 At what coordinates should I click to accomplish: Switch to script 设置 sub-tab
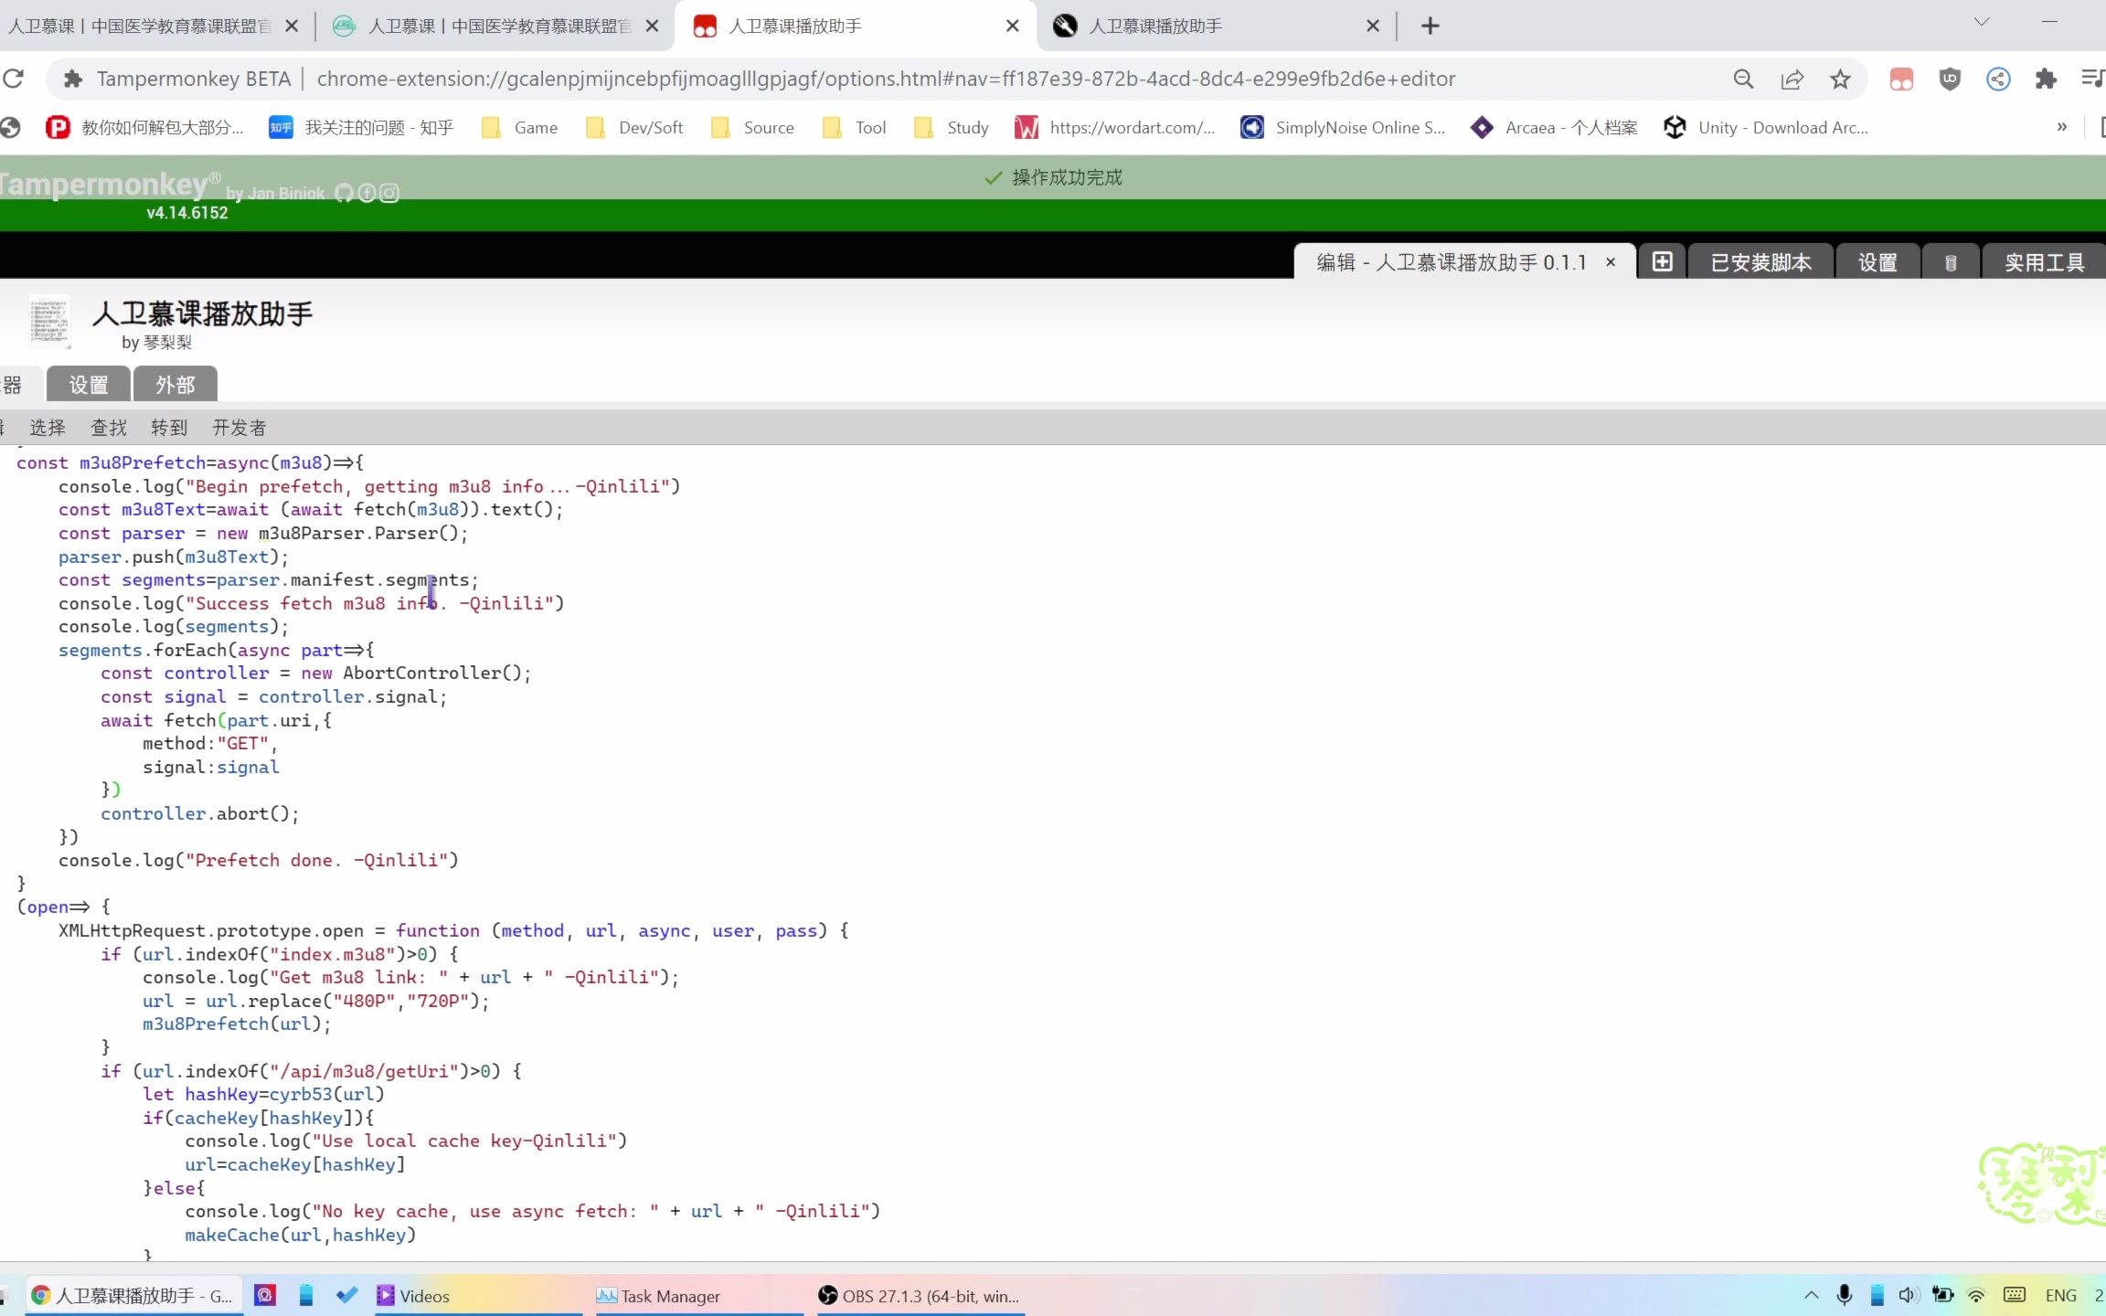(88, 384)
